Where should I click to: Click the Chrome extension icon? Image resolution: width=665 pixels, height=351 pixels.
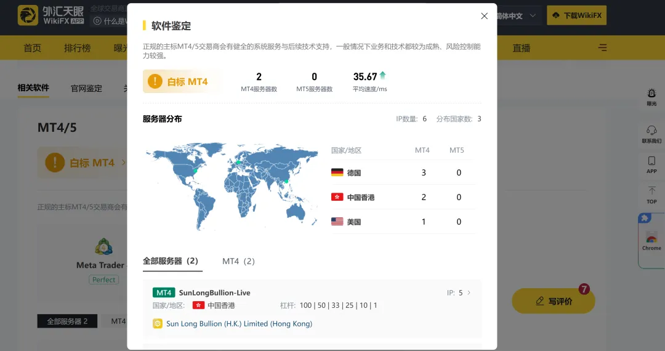[651, 237]
